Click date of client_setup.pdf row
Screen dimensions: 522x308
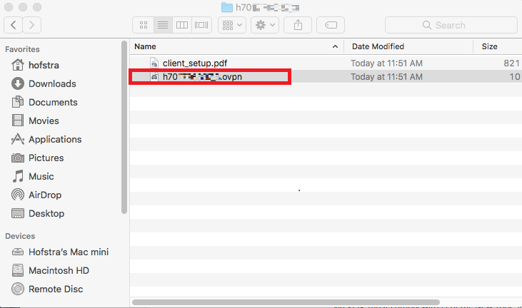(x=386, y=63)
